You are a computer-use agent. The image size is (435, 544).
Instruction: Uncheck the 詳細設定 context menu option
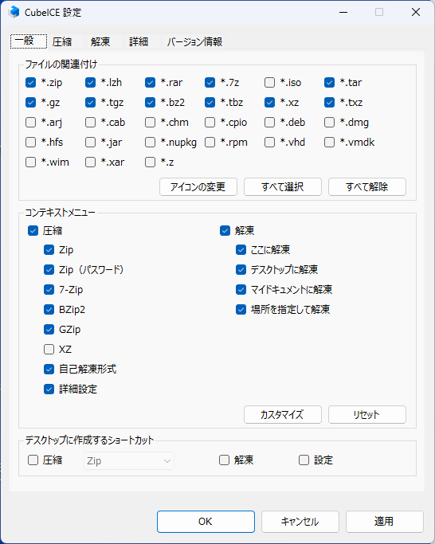[x=49, y=389]
